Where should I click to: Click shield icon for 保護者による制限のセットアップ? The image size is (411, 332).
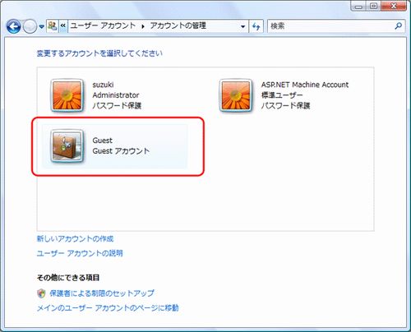pos(41,293)
